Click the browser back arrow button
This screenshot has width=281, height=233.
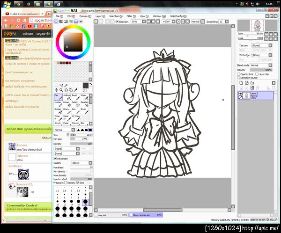coord(6,21)
